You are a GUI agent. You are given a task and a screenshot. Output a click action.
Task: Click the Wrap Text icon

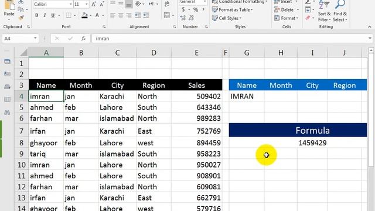click(167, 4)
